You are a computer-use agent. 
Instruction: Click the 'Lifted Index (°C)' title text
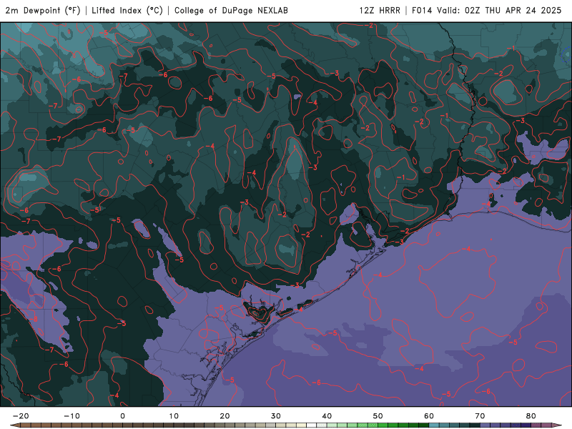pos(127,10)
